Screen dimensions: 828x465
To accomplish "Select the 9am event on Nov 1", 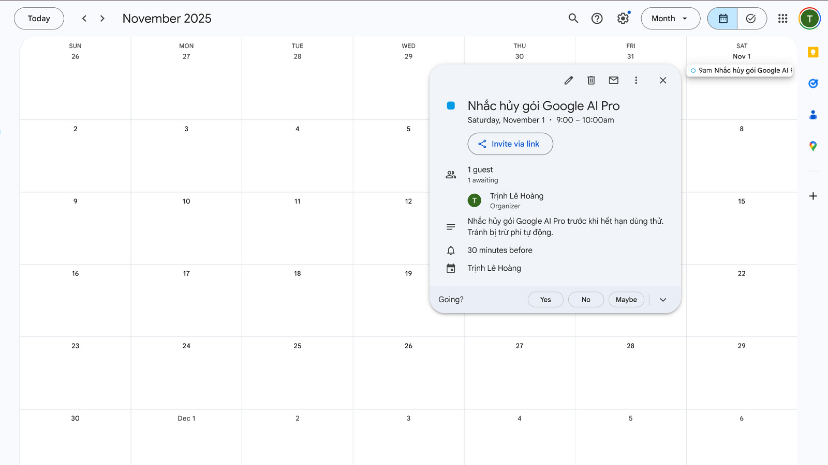I will (740, 70).
